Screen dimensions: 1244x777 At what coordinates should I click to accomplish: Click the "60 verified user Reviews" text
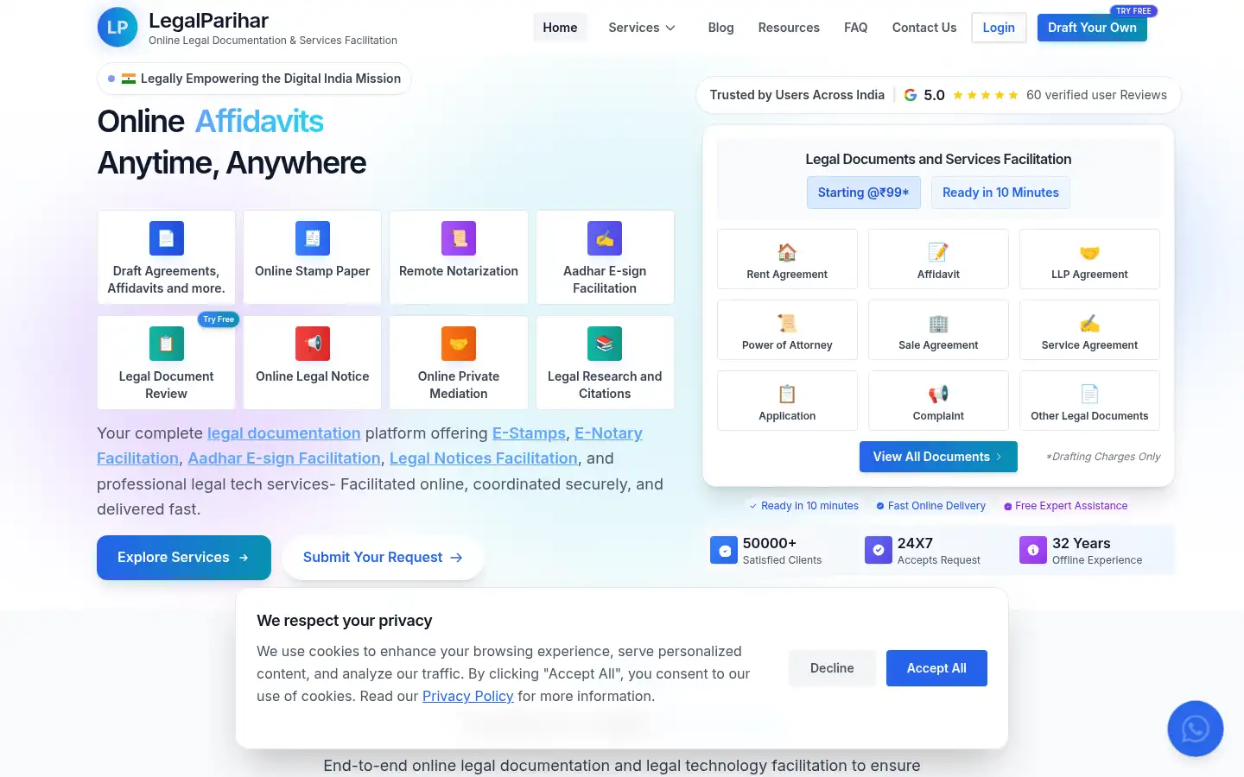click(1096, 95)
